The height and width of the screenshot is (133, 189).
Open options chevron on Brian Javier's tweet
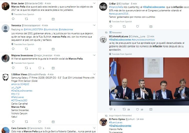94,3
